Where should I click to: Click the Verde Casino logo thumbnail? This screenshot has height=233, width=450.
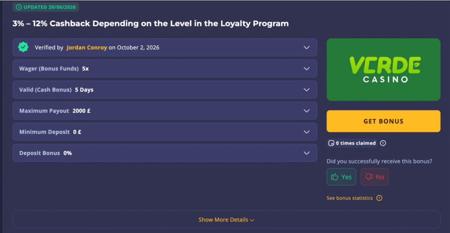pos(383,70)
